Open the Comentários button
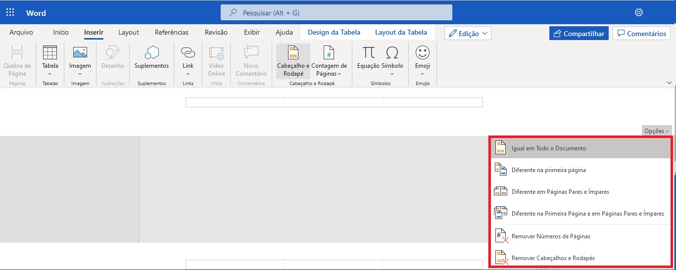 pos(641,34)
